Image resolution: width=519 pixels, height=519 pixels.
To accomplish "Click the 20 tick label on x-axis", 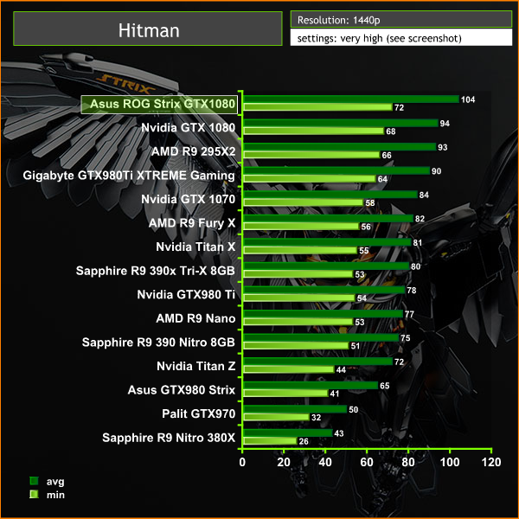I will pyautogui.click(x=284, y=462).
